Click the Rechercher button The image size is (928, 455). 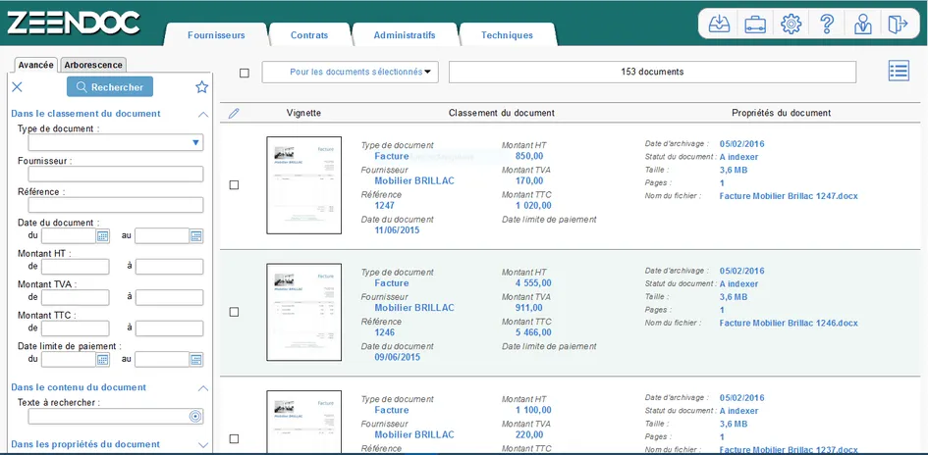coord(110,87)
